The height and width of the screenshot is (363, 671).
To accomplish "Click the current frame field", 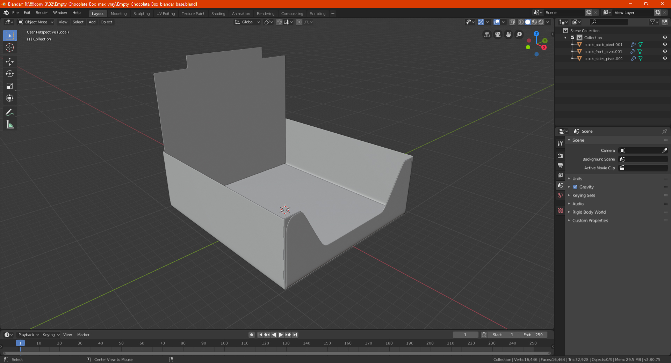I will pos(465,335).
